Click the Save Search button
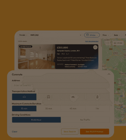126x140 pixels. coord(70,132)
